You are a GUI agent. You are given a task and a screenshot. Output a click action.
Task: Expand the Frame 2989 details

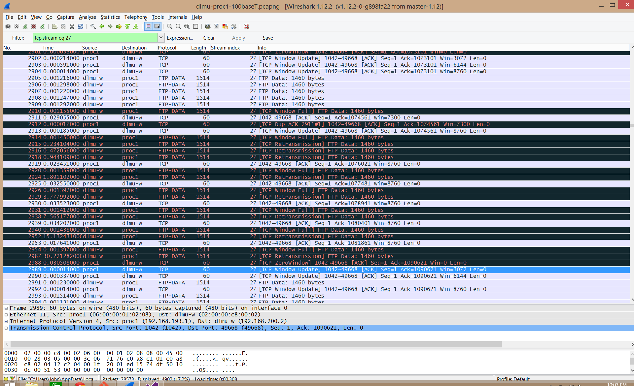click(6, 308)
